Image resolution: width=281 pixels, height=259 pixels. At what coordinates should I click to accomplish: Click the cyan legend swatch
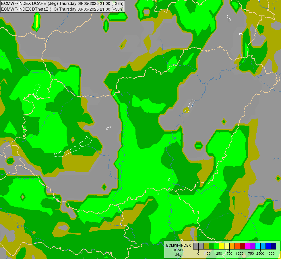[258, 246]
